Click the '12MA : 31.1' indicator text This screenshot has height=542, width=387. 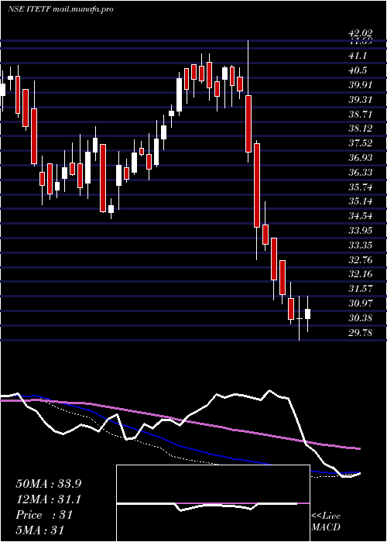click(x=49, y=499)
